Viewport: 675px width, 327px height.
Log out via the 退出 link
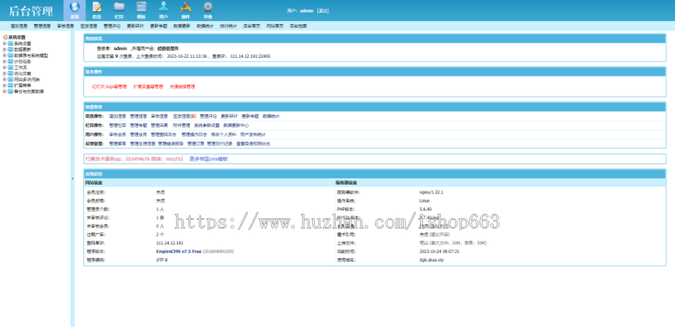322,10
